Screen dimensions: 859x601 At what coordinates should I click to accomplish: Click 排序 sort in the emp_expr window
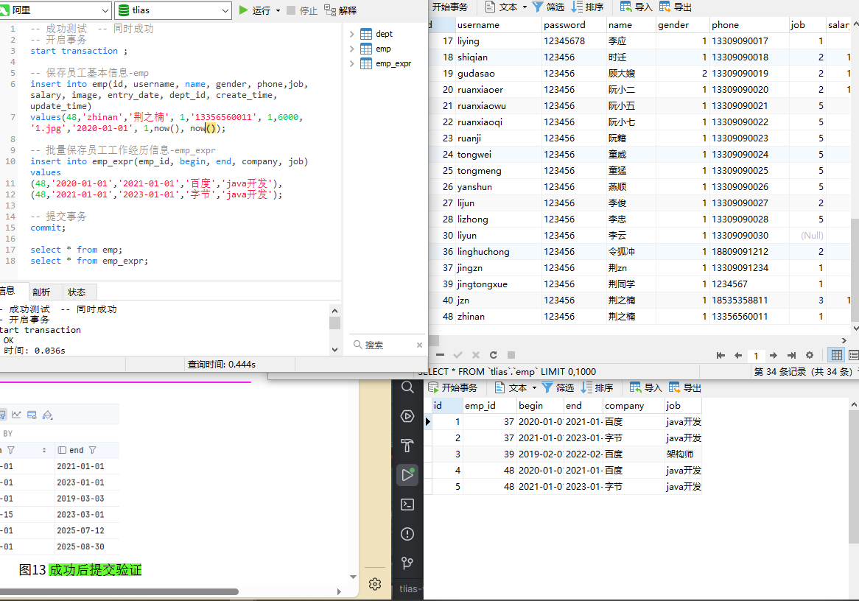pos(597,388)
